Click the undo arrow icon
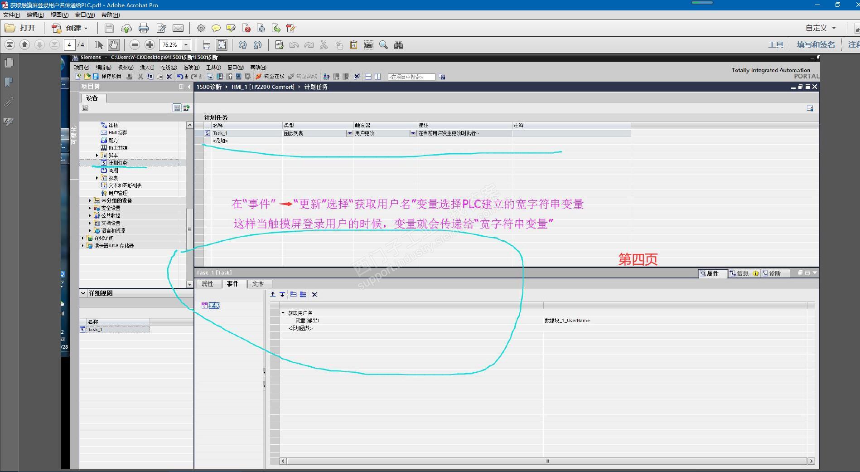This screenshot has width=860, height=472. tap(294, 44)
